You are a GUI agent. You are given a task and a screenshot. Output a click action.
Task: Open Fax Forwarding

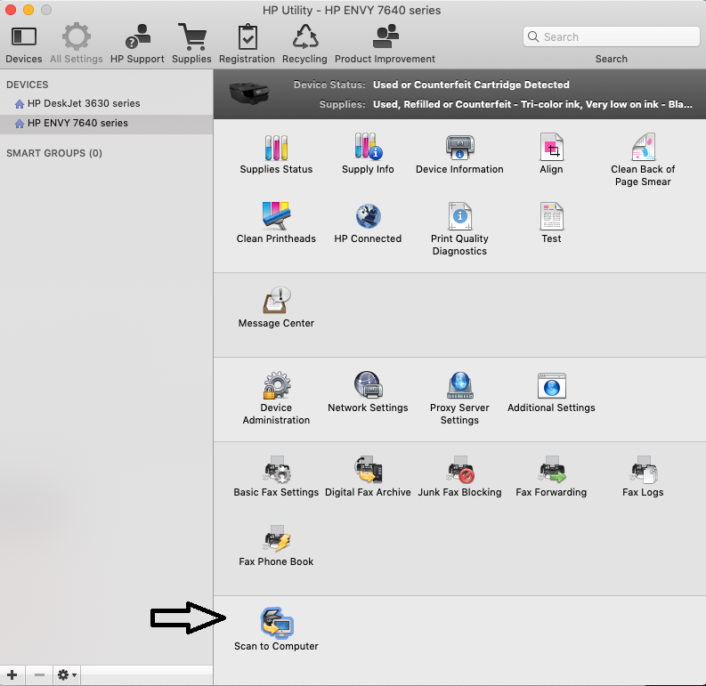[551, 477]
